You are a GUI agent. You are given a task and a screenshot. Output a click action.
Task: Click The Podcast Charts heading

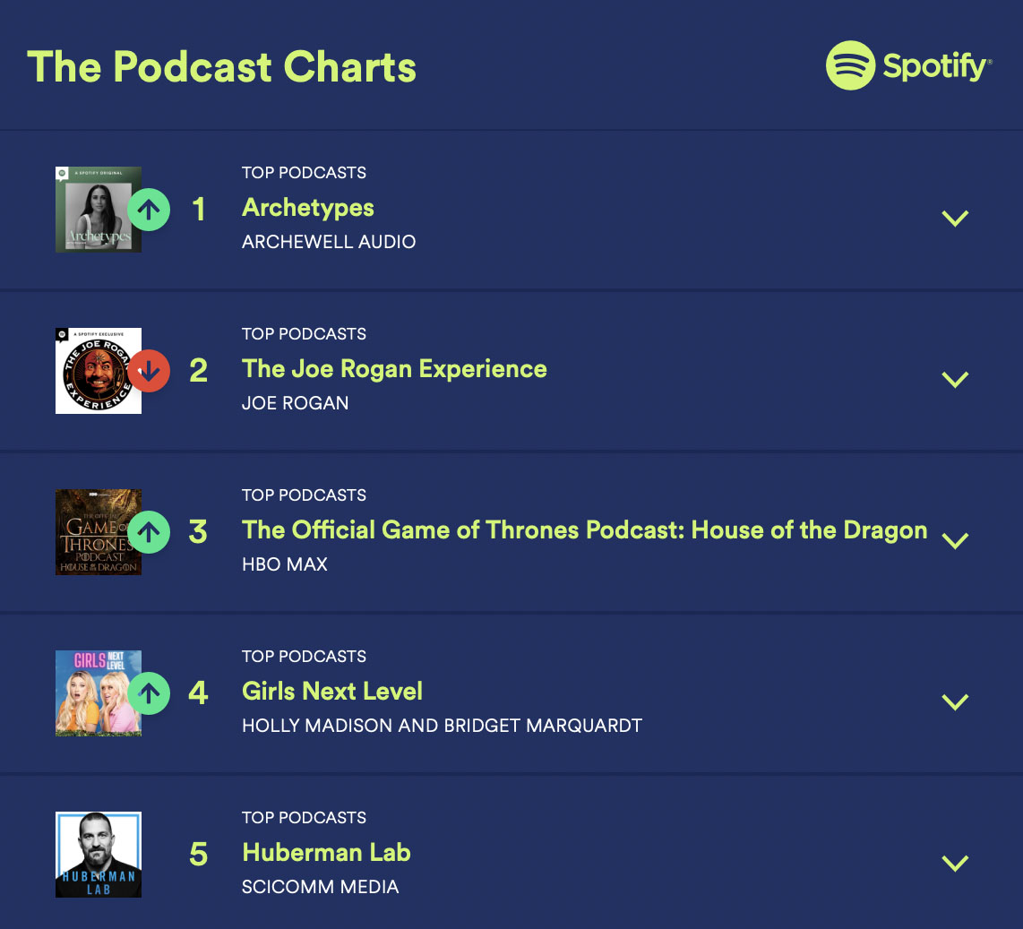click(x=222, y=67)
